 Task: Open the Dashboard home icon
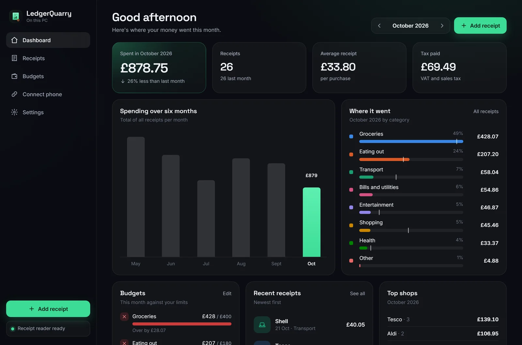tap(14, 40)
